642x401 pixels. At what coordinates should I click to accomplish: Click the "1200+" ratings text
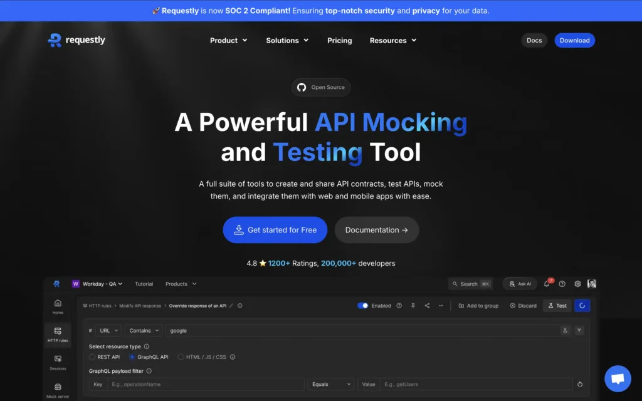pos(279,263)
